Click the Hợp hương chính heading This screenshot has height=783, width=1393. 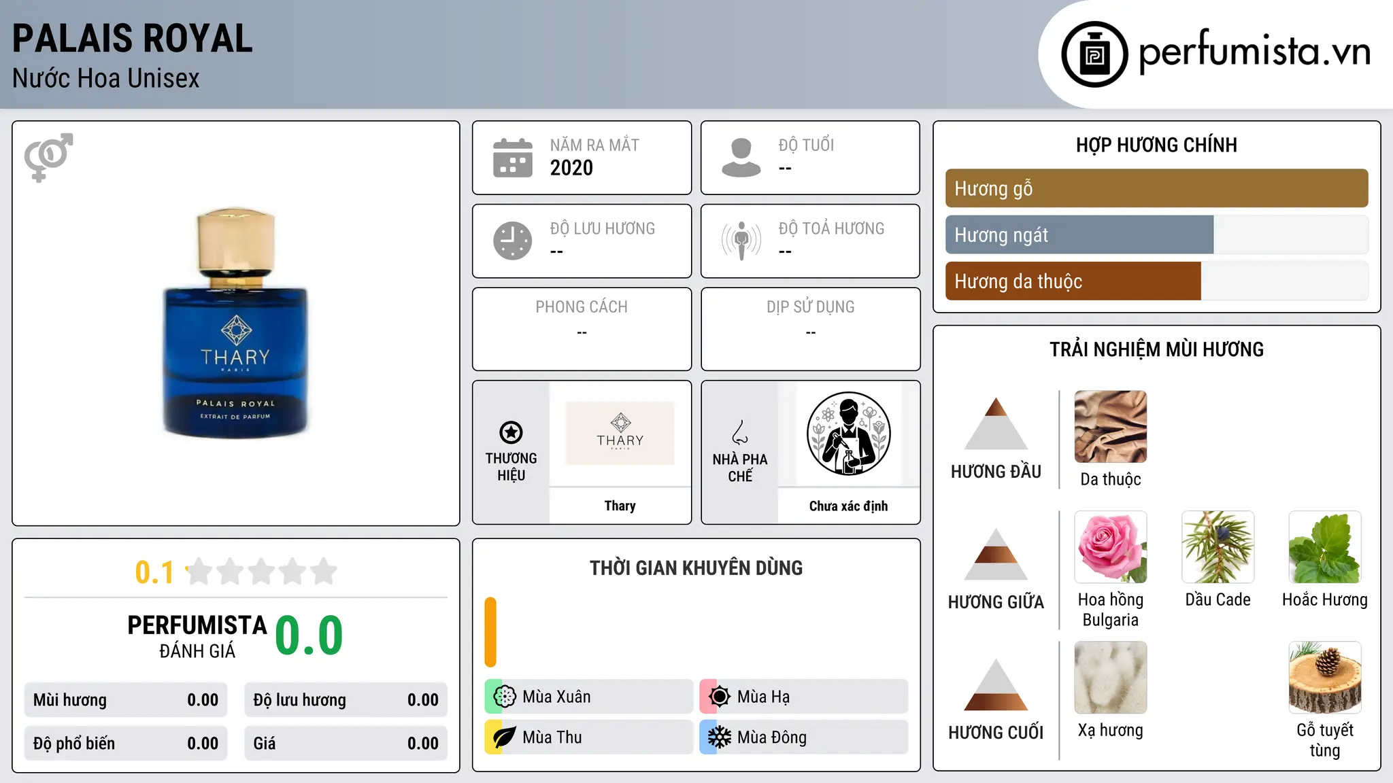(1156, 145)
